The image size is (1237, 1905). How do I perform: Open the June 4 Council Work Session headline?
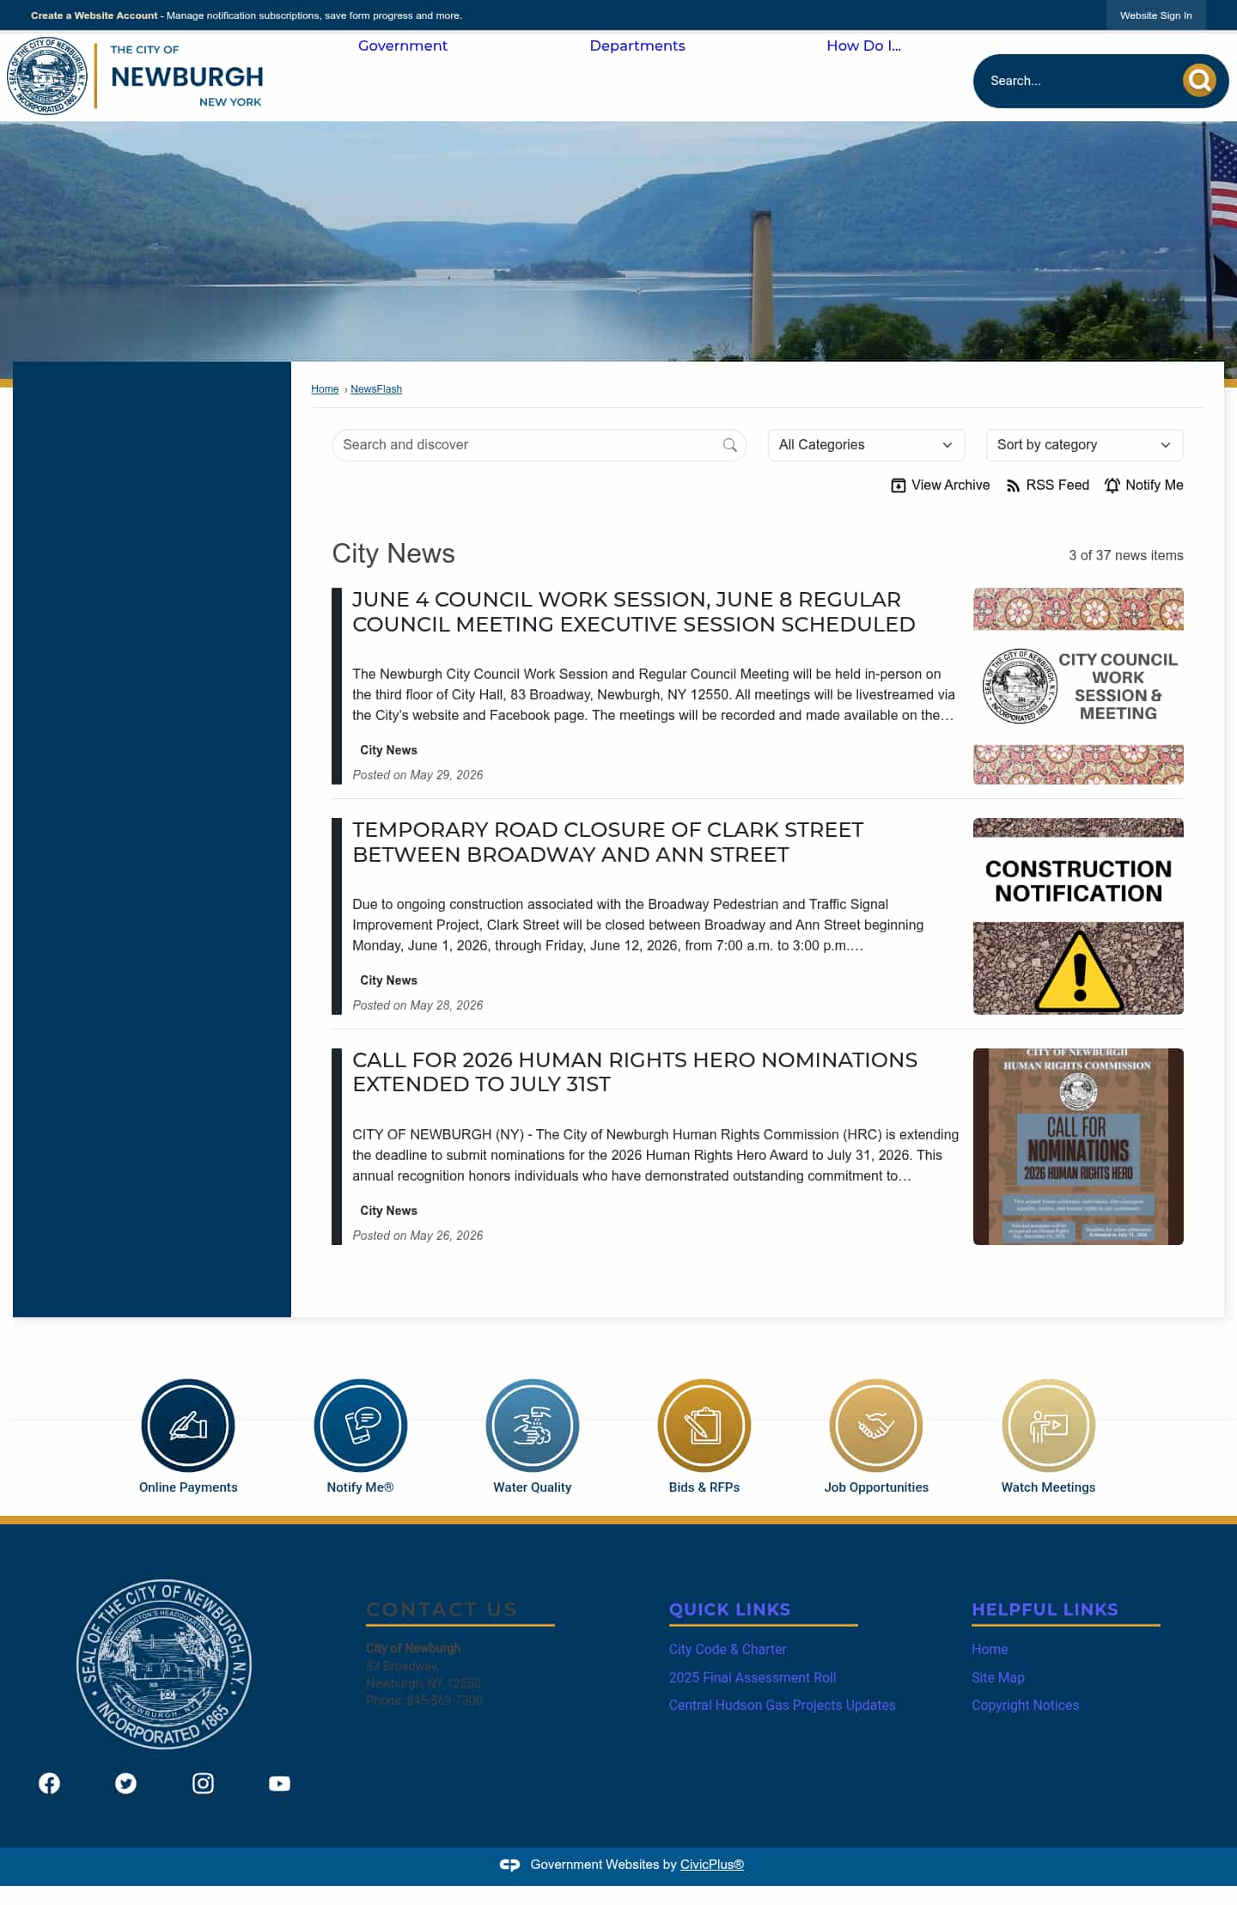633,612
